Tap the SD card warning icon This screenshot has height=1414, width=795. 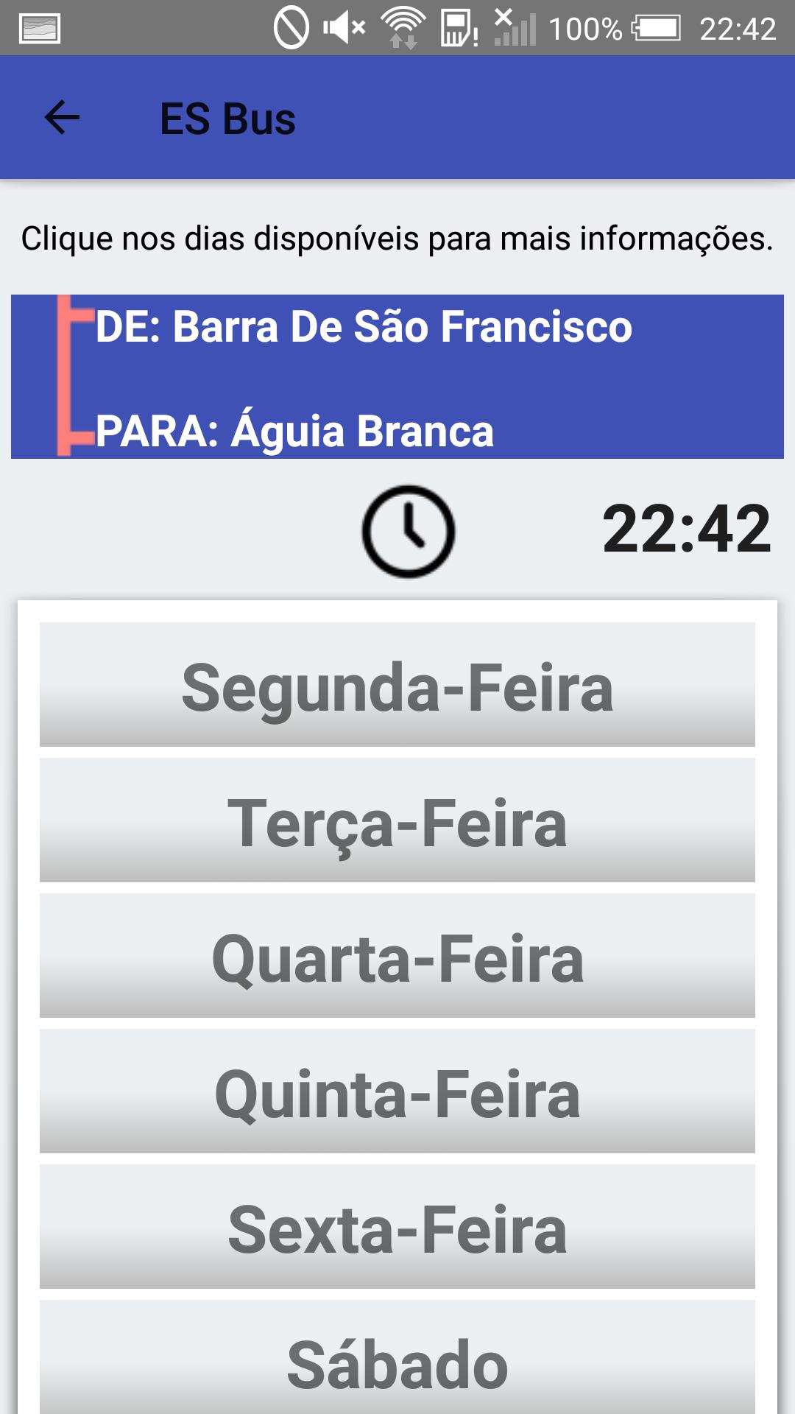point(459,29)
